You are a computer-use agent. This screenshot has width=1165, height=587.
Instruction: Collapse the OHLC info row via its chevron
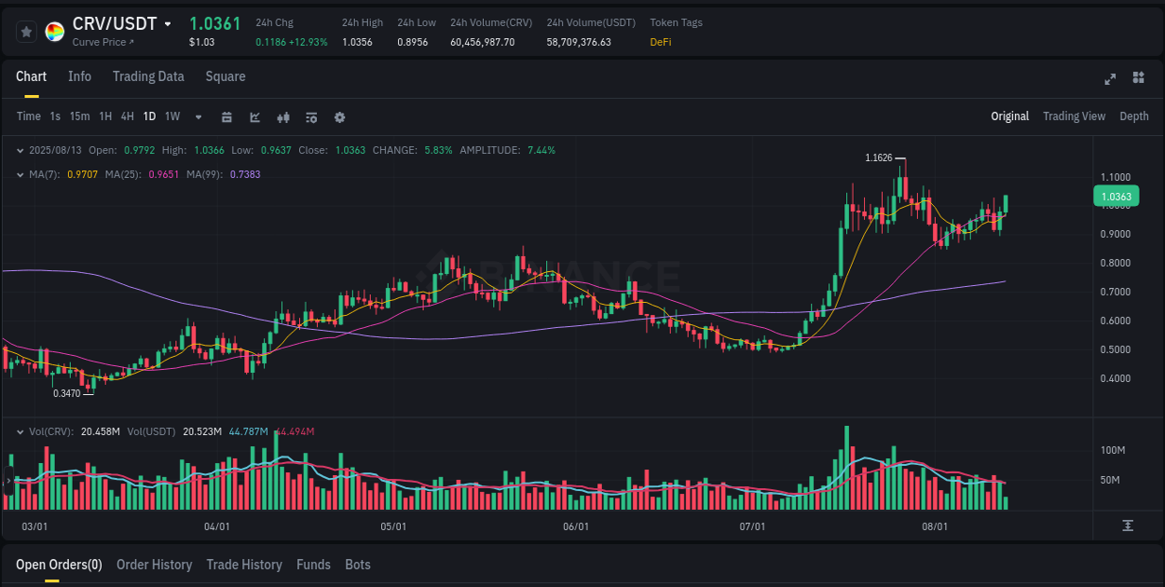[21, 149]
